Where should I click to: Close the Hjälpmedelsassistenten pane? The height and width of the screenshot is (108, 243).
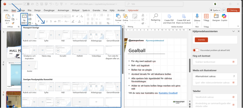click(239, 31)
